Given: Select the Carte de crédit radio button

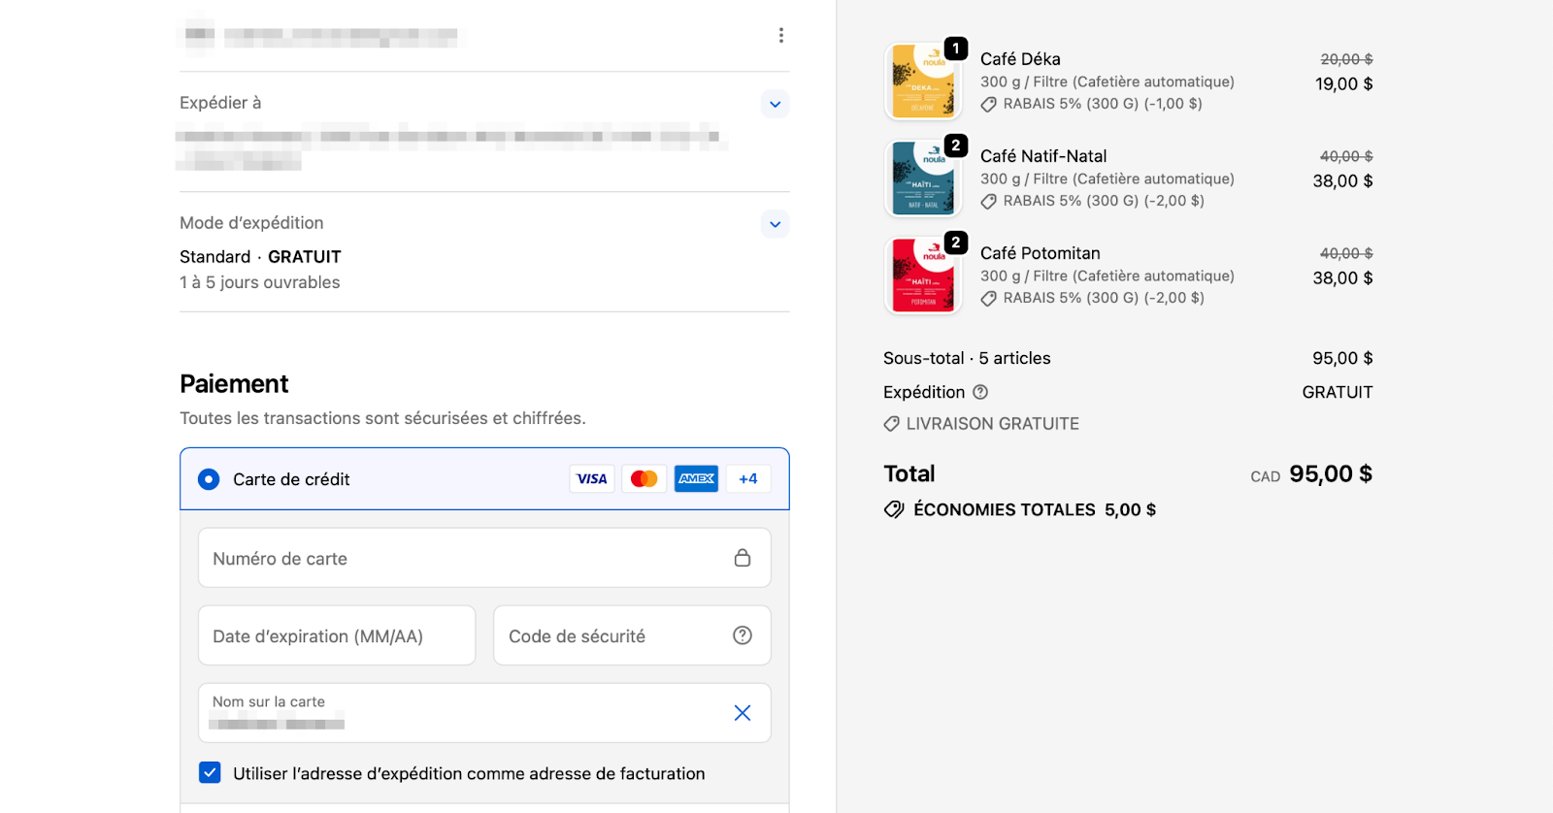Looking at the screenshot, I should point(209,479).
